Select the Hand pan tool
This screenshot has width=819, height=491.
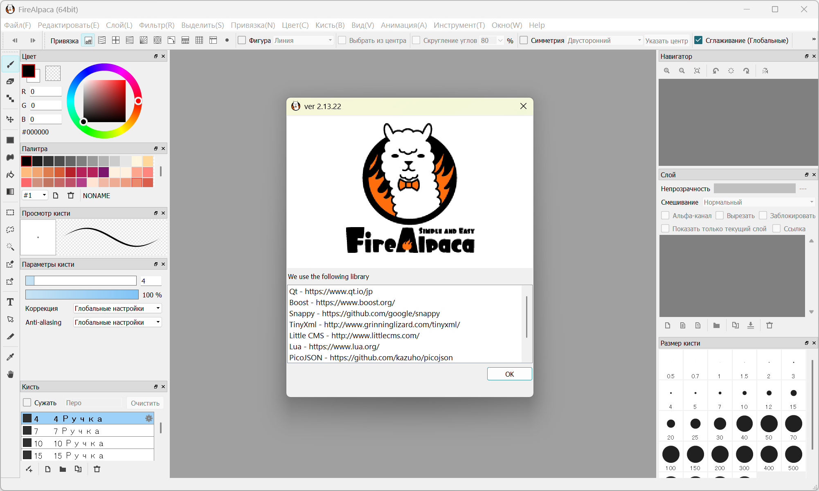pos(10,374)
